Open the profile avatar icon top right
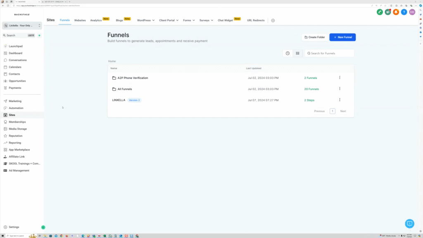Viewport: 423px width, 238px height. coord(412,12)
